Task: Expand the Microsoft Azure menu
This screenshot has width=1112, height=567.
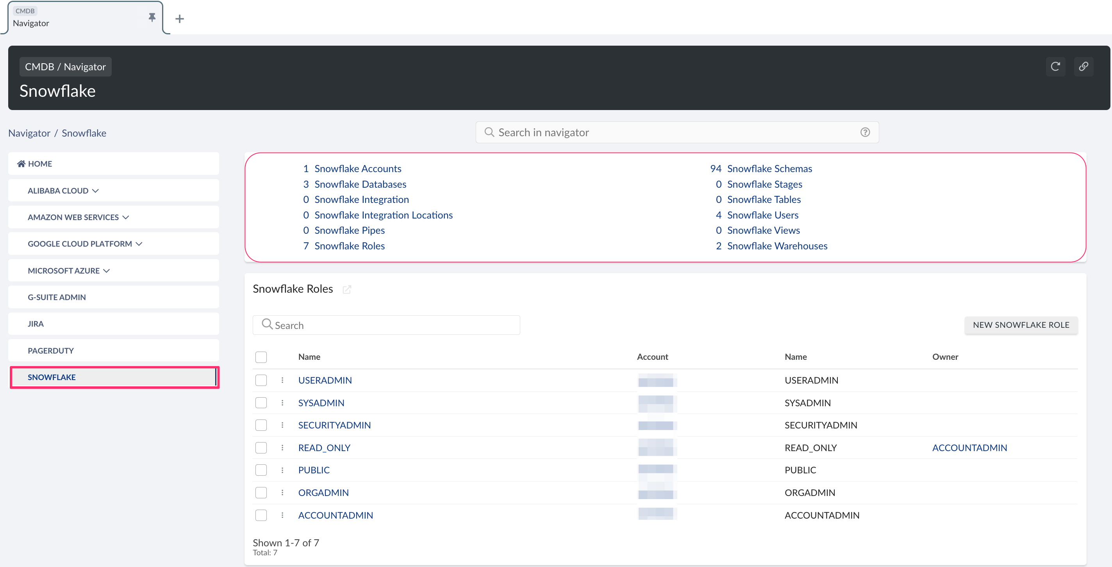Action: click(x=69, y=271)
